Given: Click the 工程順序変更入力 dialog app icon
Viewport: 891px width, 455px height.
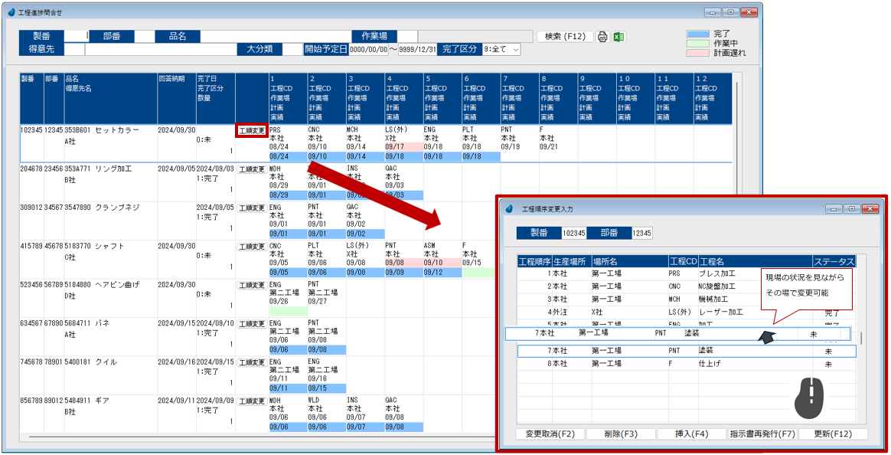Looking at the screenshot, I should click(x=510, y=208).
